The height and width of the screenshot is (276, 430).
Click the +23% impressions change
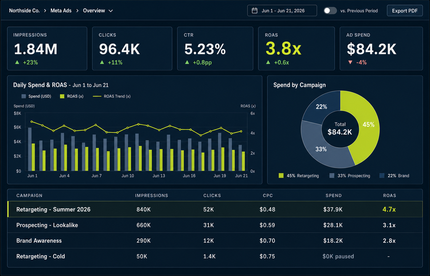pyautogui.click(x=30, y=62)
